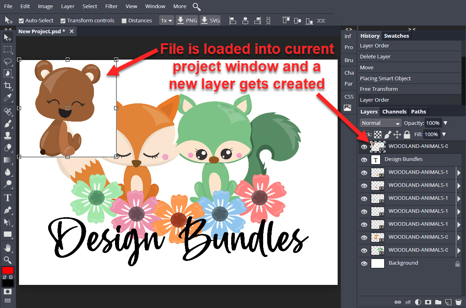This screenshot has width=466, height=308.
Task: Select the Gradient tool
Action: pyautogui.click(x=8, y=160)
